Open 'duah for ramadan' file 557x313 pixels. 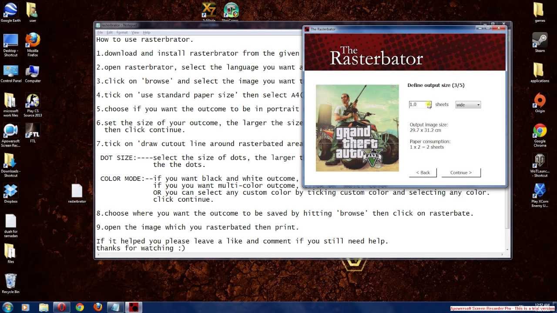[x=10, y=226]
